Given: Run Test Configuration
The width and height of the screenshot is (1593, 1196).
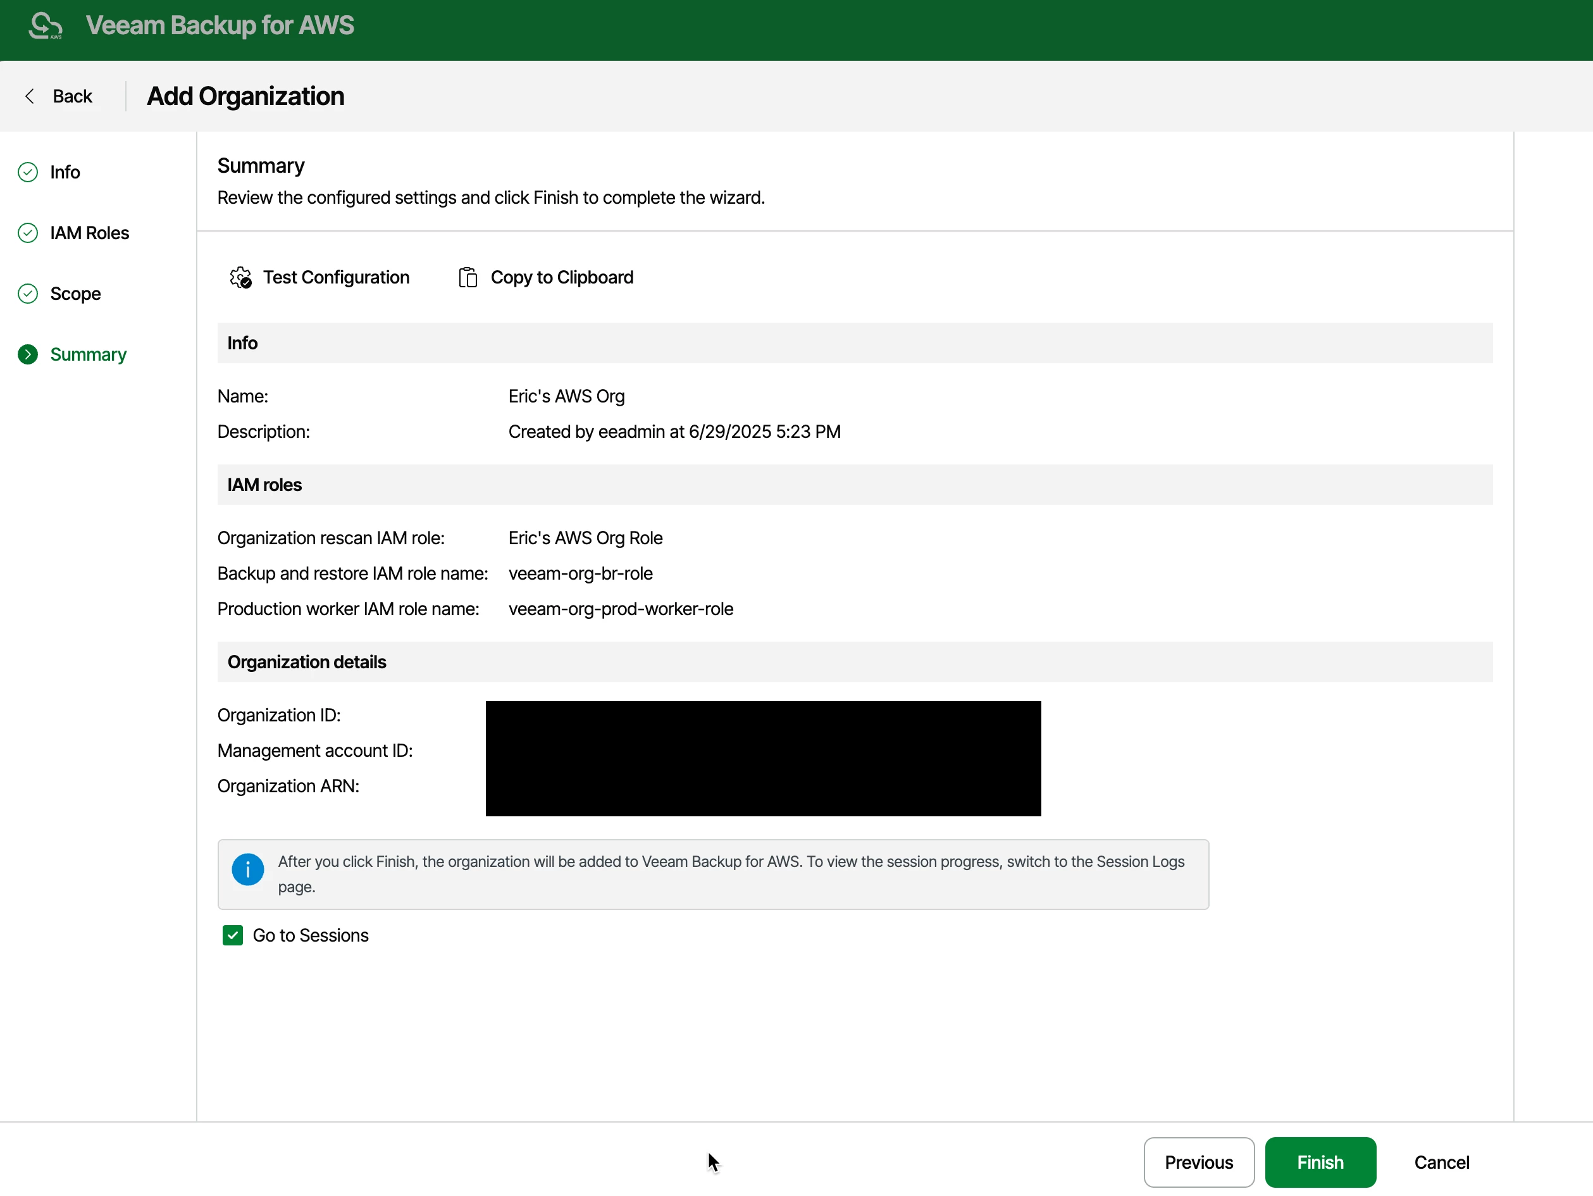Looking at the screenshot, I should (319, 277).
